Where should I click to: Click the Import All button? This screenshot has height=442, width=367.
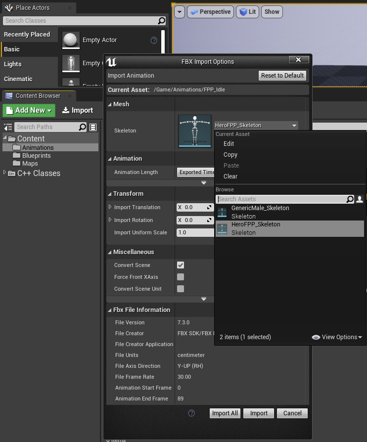tap(225, 413)
